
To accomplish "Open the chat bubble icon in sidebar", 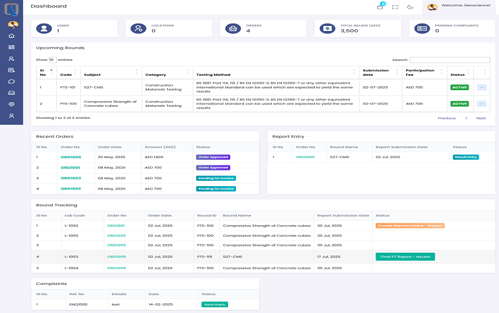I will (x=11, y=82).
